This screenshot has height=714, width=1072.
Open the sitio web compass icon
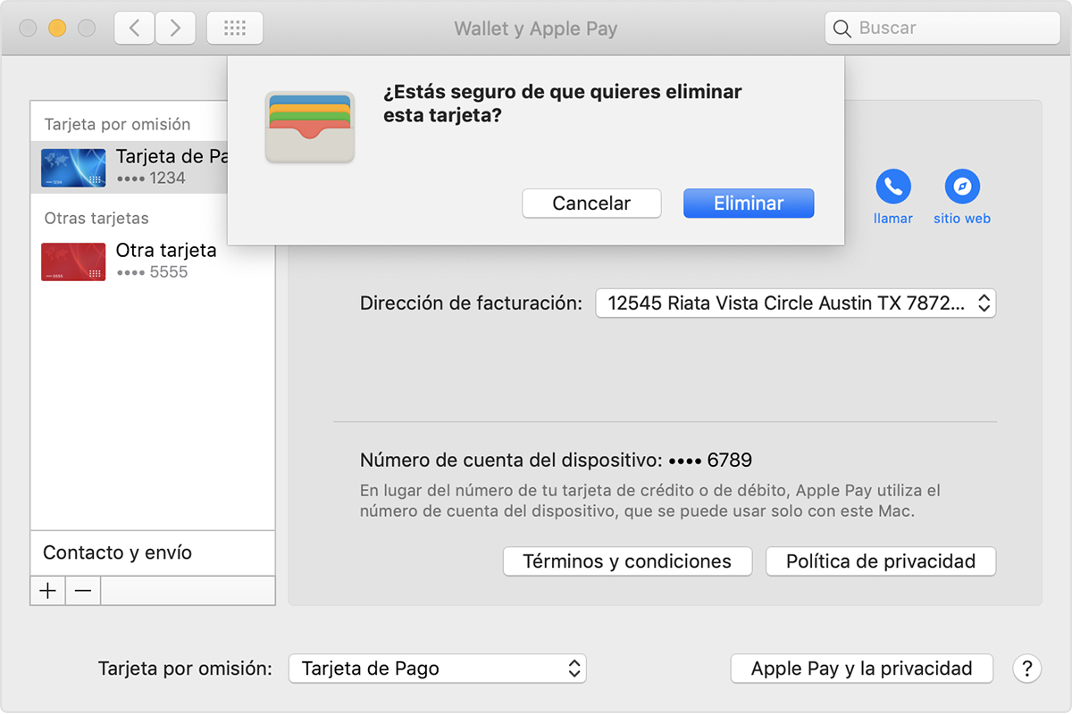(962, 187)
